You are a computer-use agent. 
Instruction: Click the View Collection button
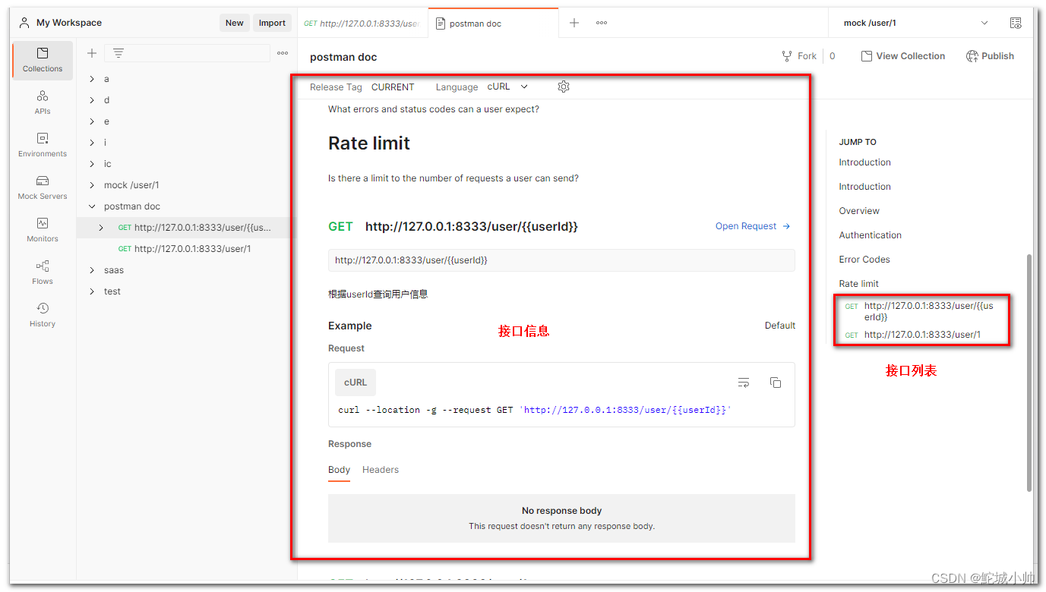(903, 56)
